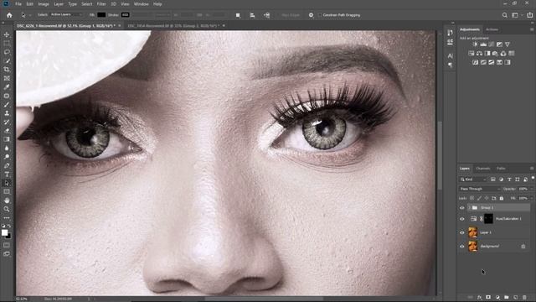The width and height of the screenshot is (536, 302).
Task: Open the Active Layers select dropdown
Action: (x=66, y=15)
